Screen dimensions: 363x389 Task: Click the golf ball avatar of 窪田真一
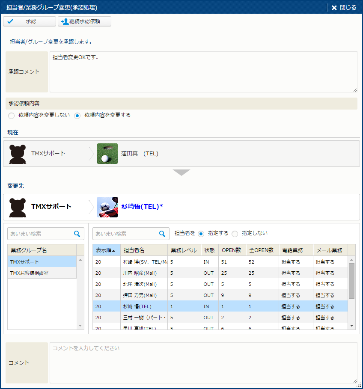(x=107, y=154)
